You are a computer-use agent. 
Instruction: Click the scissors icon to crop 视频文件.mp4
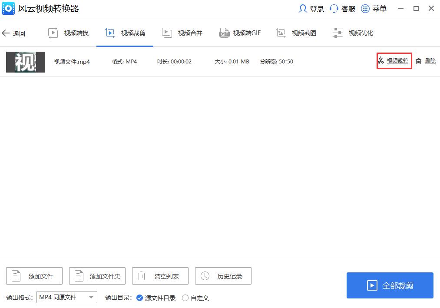[x=380, y=61]
